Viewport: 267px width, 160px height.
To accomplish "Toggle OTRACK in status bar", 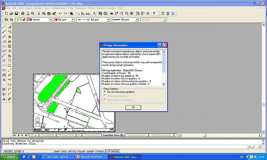I will tap(99, 151).
